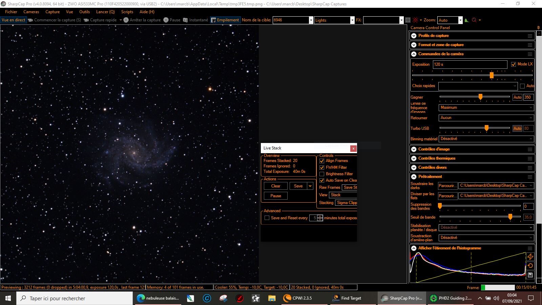542x305 pixels.
Task: Click the Empilement live stack toolbar button
Action: click(x=225, y=20)
